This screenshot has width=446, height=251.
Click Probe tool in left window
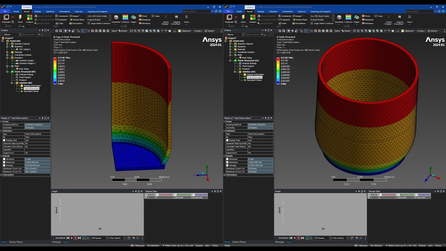143,16
